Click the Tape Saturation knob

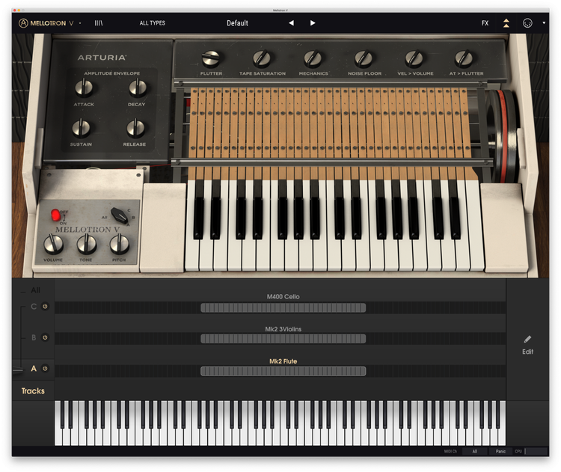[262, 58]
